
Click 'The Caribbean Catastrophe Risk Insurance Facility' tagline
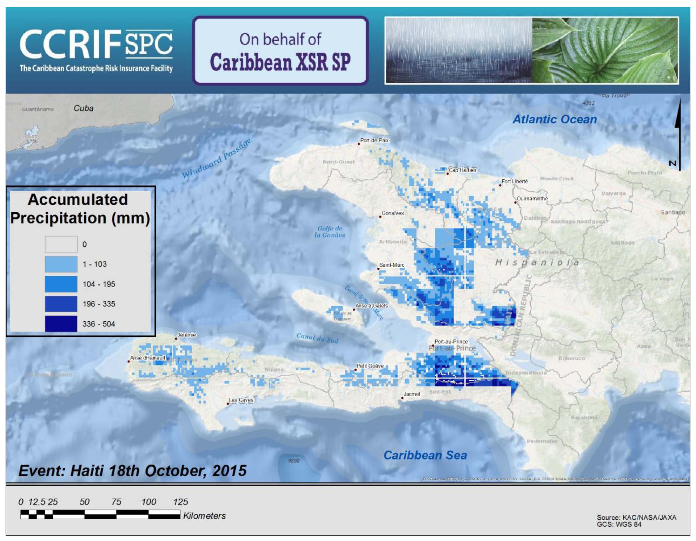[x=96, y=68]
